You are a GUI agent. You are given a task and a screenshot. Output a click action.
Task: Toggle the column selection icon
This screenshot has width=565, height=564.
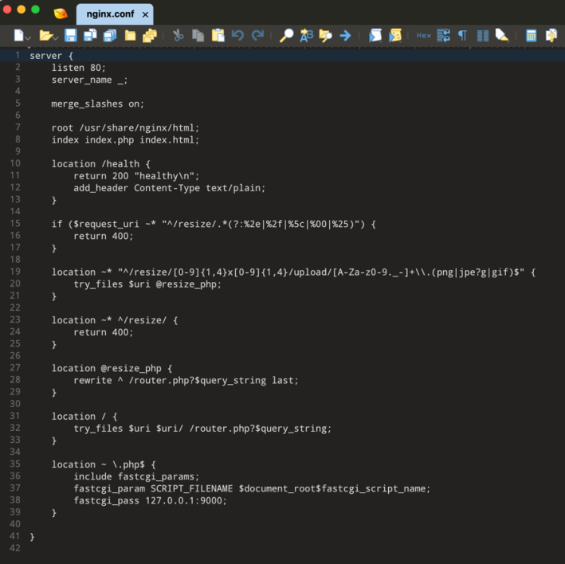tap(482, 35)
